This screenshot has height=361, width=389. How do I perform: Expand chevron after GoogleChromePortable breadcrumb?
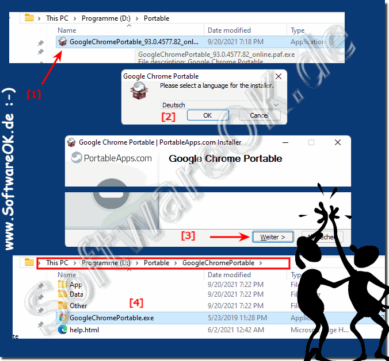(261, 263)
